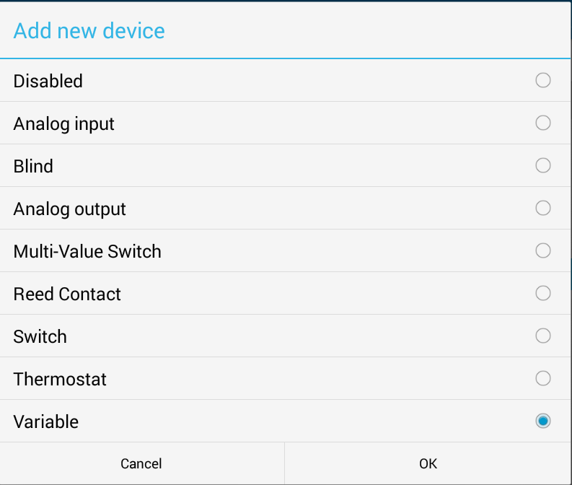Select the Disabled radio button

coord(543,80)
